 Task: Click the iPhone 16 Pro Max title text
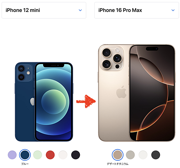pos(120,10)
